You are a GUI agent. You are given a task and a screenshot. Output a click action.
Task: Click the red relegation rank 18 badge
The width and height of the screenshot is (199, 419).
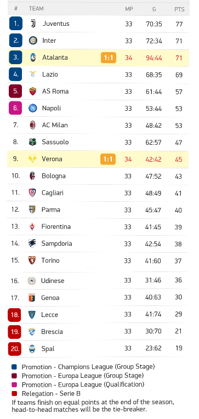coord(14,315)
